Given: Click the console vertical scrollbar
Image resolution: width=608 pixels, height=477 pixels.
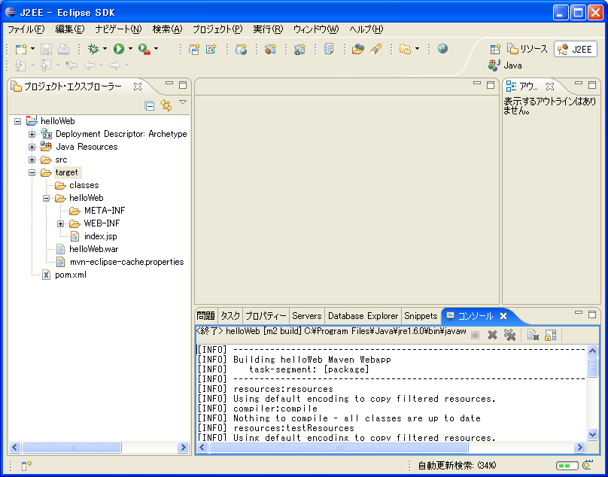Looking at the screenshot, I should [593, 391].
